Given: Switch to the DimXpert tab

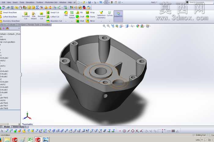Looking at the screenshot, I should pos(22,24).
